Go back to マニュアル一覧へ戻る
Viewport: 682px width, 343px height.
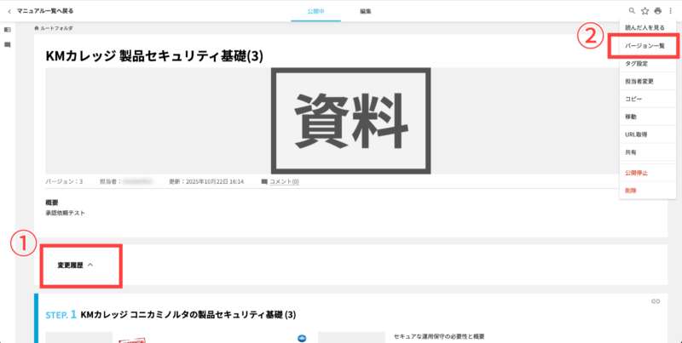(x=41, y=11)
